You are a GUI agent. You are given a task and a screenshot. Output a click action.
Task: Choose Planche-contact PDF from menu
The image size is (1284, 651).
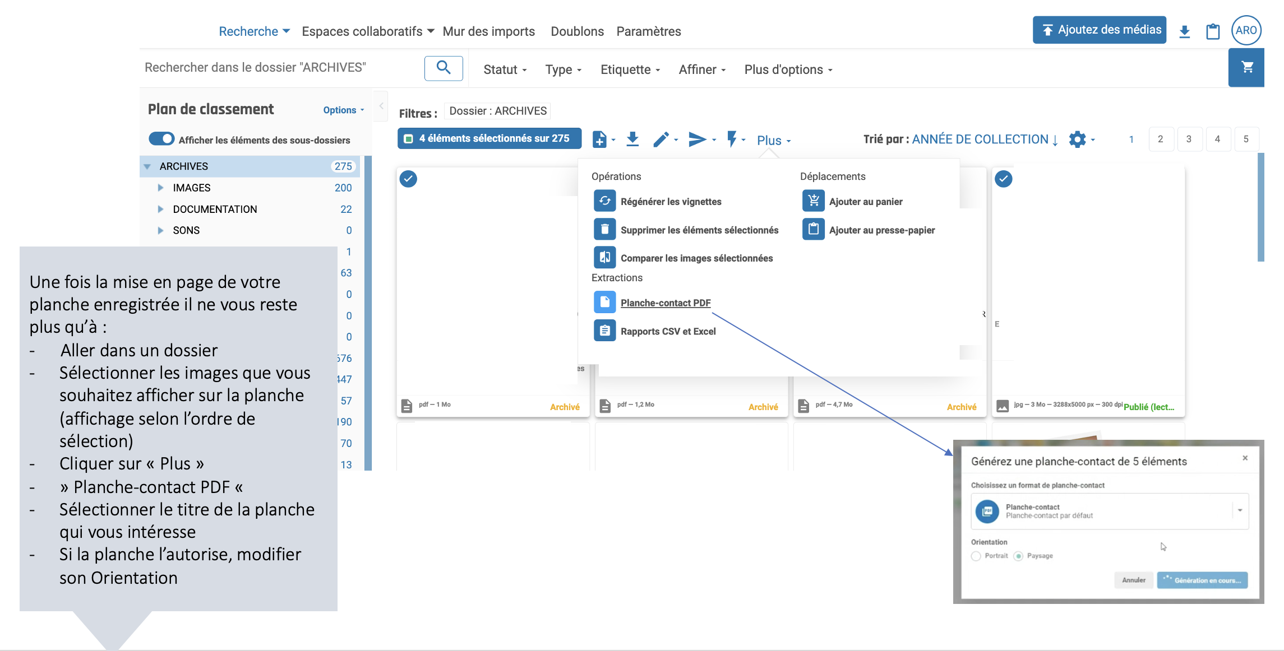pos(665,303)
